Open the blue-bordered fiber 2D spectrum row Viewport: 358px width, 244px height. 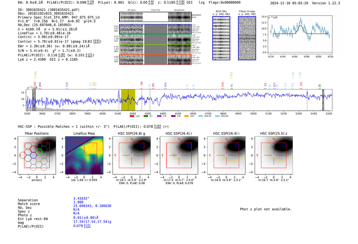[155, 29]
